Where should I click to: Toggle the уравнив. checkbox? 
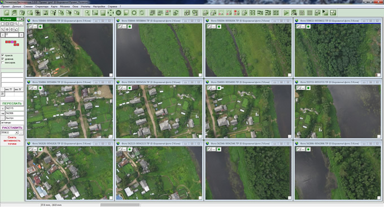click(x=3, y=59)
